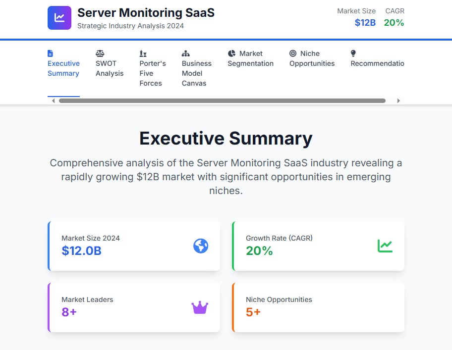Switch to the SWOT Analysis tab
The width and height of the screenshot is (452, 350).
point(110,68)
